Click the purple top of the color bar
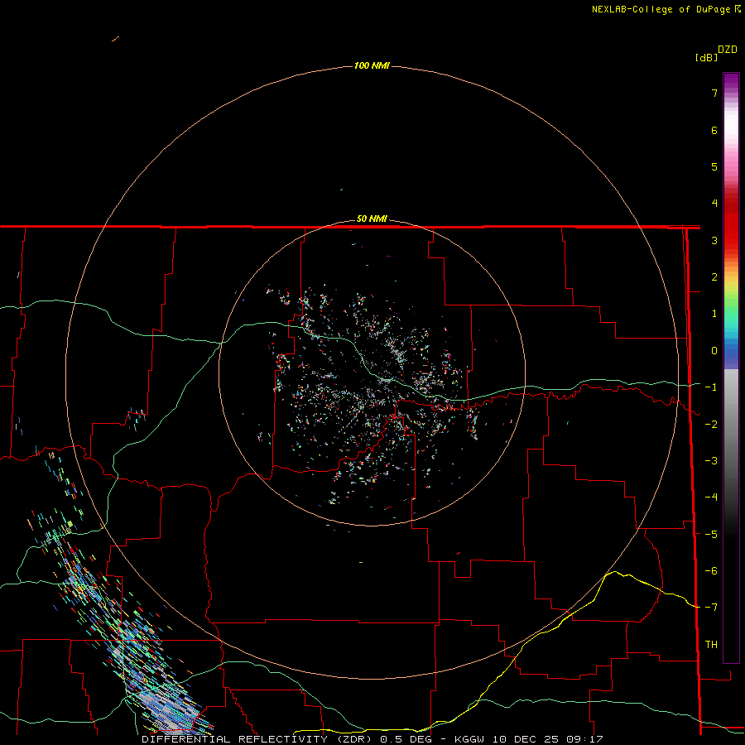The height and width of the screenshot is (745, 745). coord(731,81)
